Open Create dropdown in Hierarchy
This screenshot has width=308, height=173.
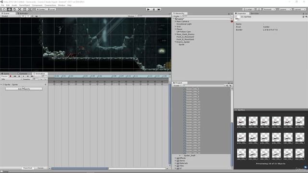click(177, 16)
